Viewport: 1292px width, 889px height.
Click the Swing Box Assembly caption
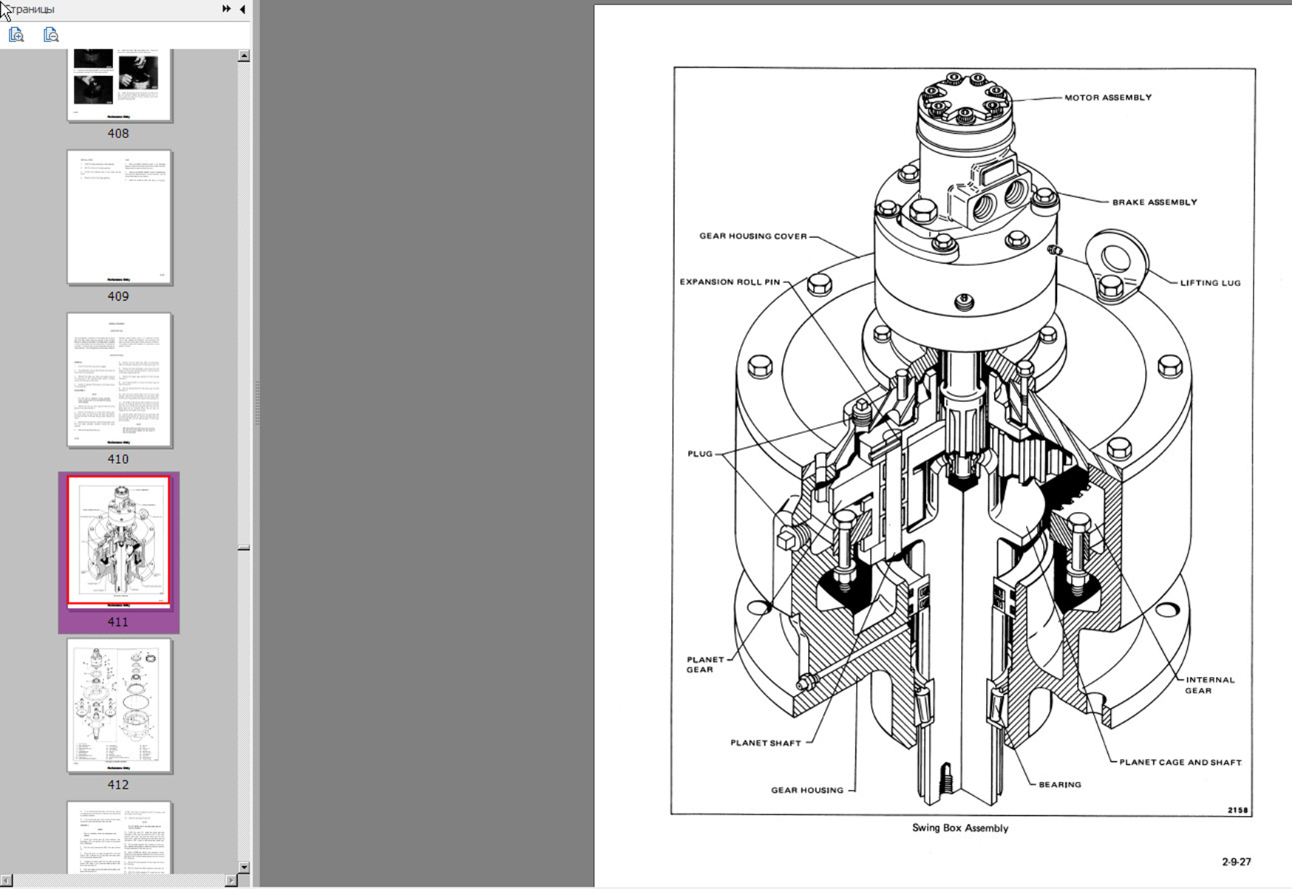(959, 828)
